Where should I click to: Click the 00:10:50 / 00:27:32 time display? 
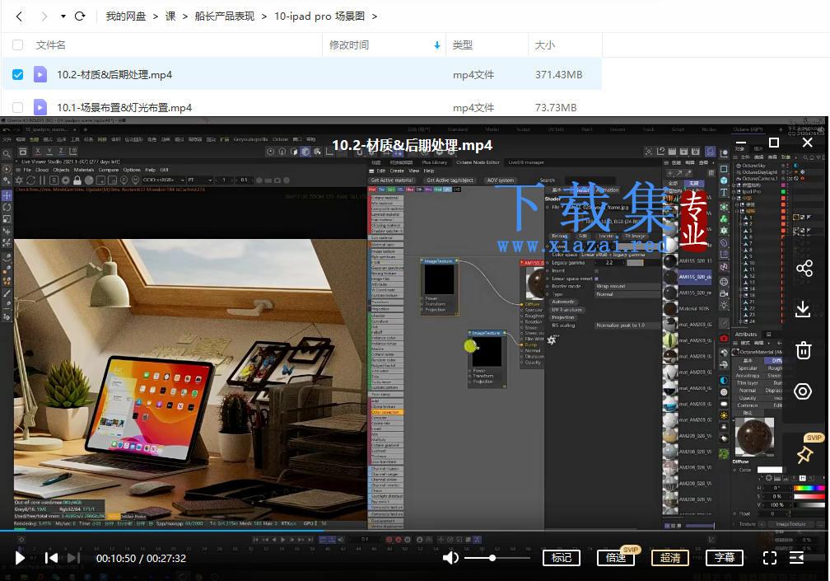tap(141, 558)
